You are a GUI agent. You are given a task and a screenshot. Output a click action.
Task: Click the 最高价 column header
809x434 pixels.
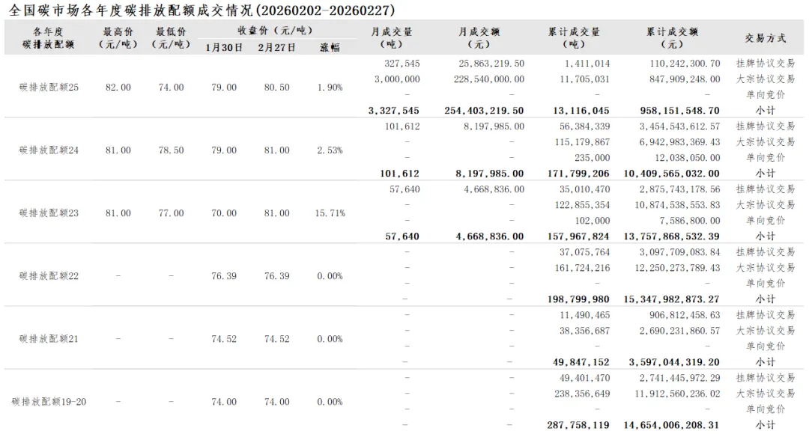(118, 38)
